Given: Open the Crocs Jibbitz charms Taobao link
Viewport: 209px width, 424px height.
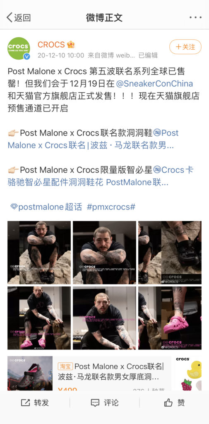Looking at the screenshot, I should [101, 176].
